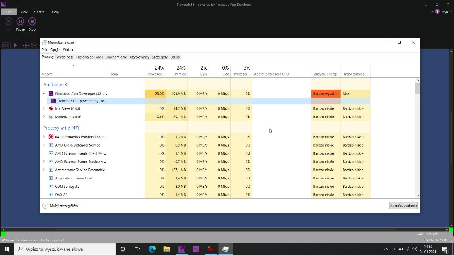
Task: Expand the Antimalware Service Executable row
Action: coord(44,170)
